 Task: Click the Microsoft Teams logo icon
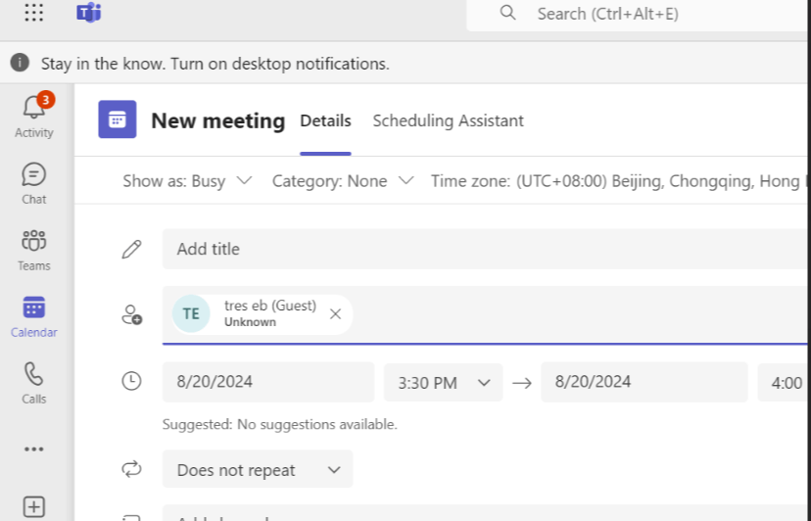[x=89, y=13]
